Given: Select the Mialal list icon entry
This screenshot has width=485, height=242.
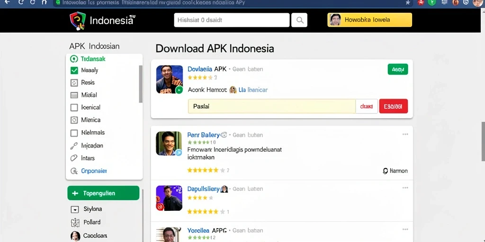Looking at the screenshot, I should coord(74,95).
